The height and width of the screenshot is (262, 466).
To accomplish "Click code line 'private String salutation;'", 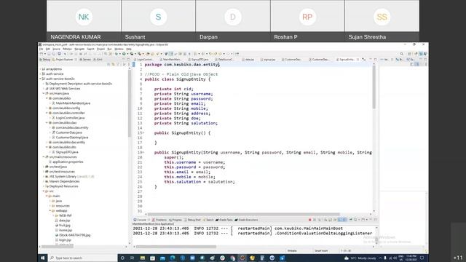I will coord(186,123).
